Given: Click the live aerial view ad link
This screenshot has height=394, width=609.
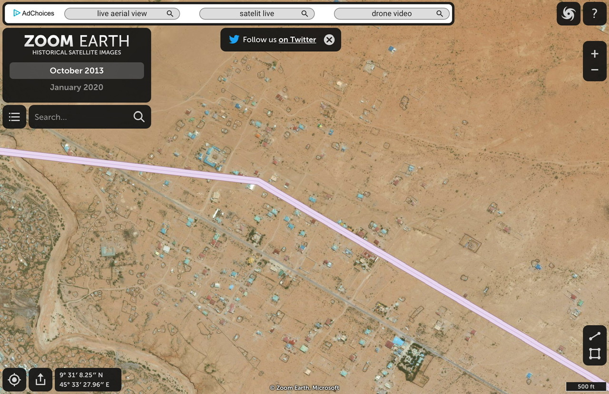Looking at the screenshot, I should click(x=122, y=14).
